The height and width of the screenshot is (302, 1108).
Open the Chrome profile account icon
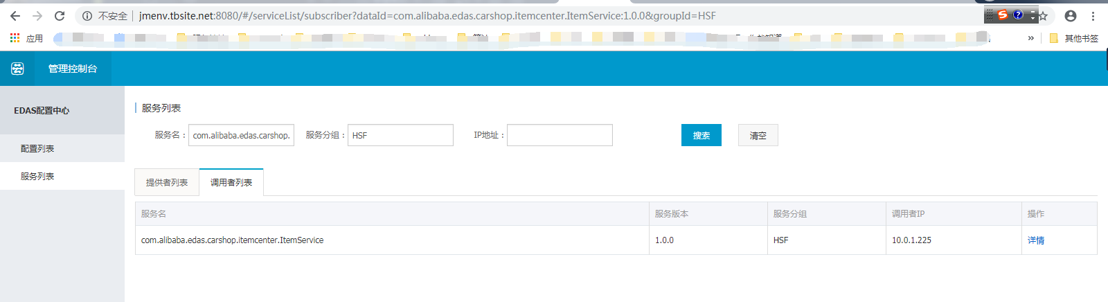point(1071,16)
